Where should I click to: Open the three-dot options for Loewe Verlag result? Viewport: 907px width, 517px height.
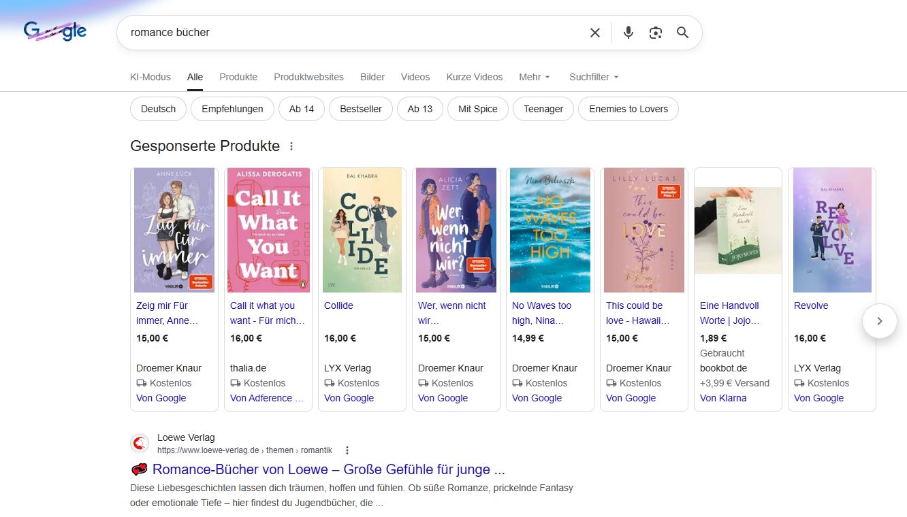[x=347, y=450]
